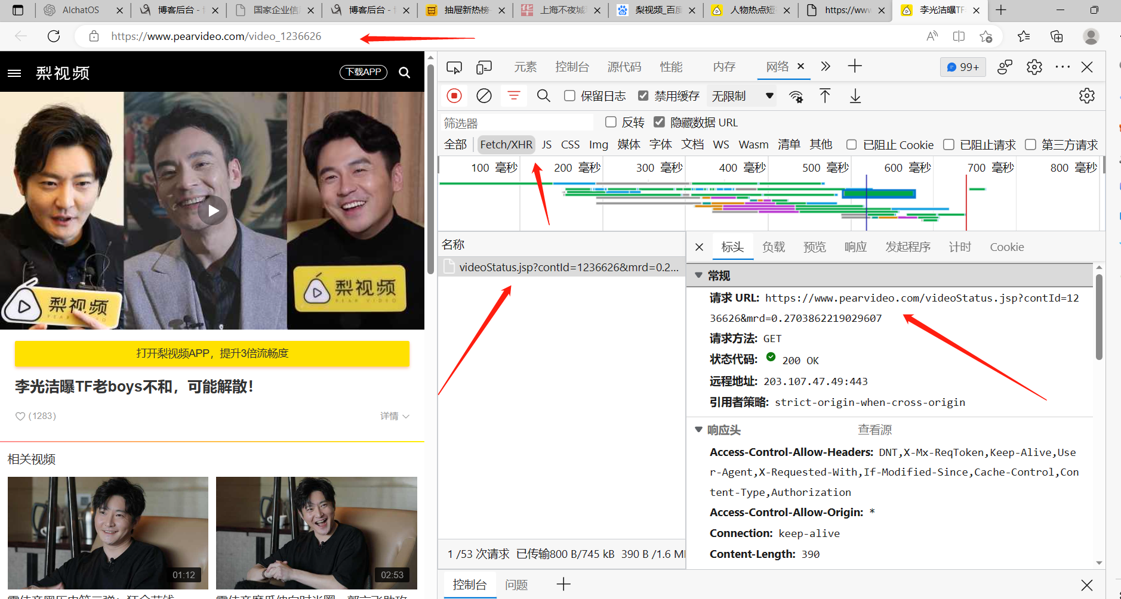Close the request details pane
The height and width of the screenshot is (599, 1121).
pyautogui.click(x=700, y=247)
